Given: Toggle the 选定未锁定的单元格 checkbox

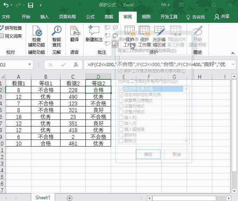Looking at the screenshot, I should (x=121, y=95).
